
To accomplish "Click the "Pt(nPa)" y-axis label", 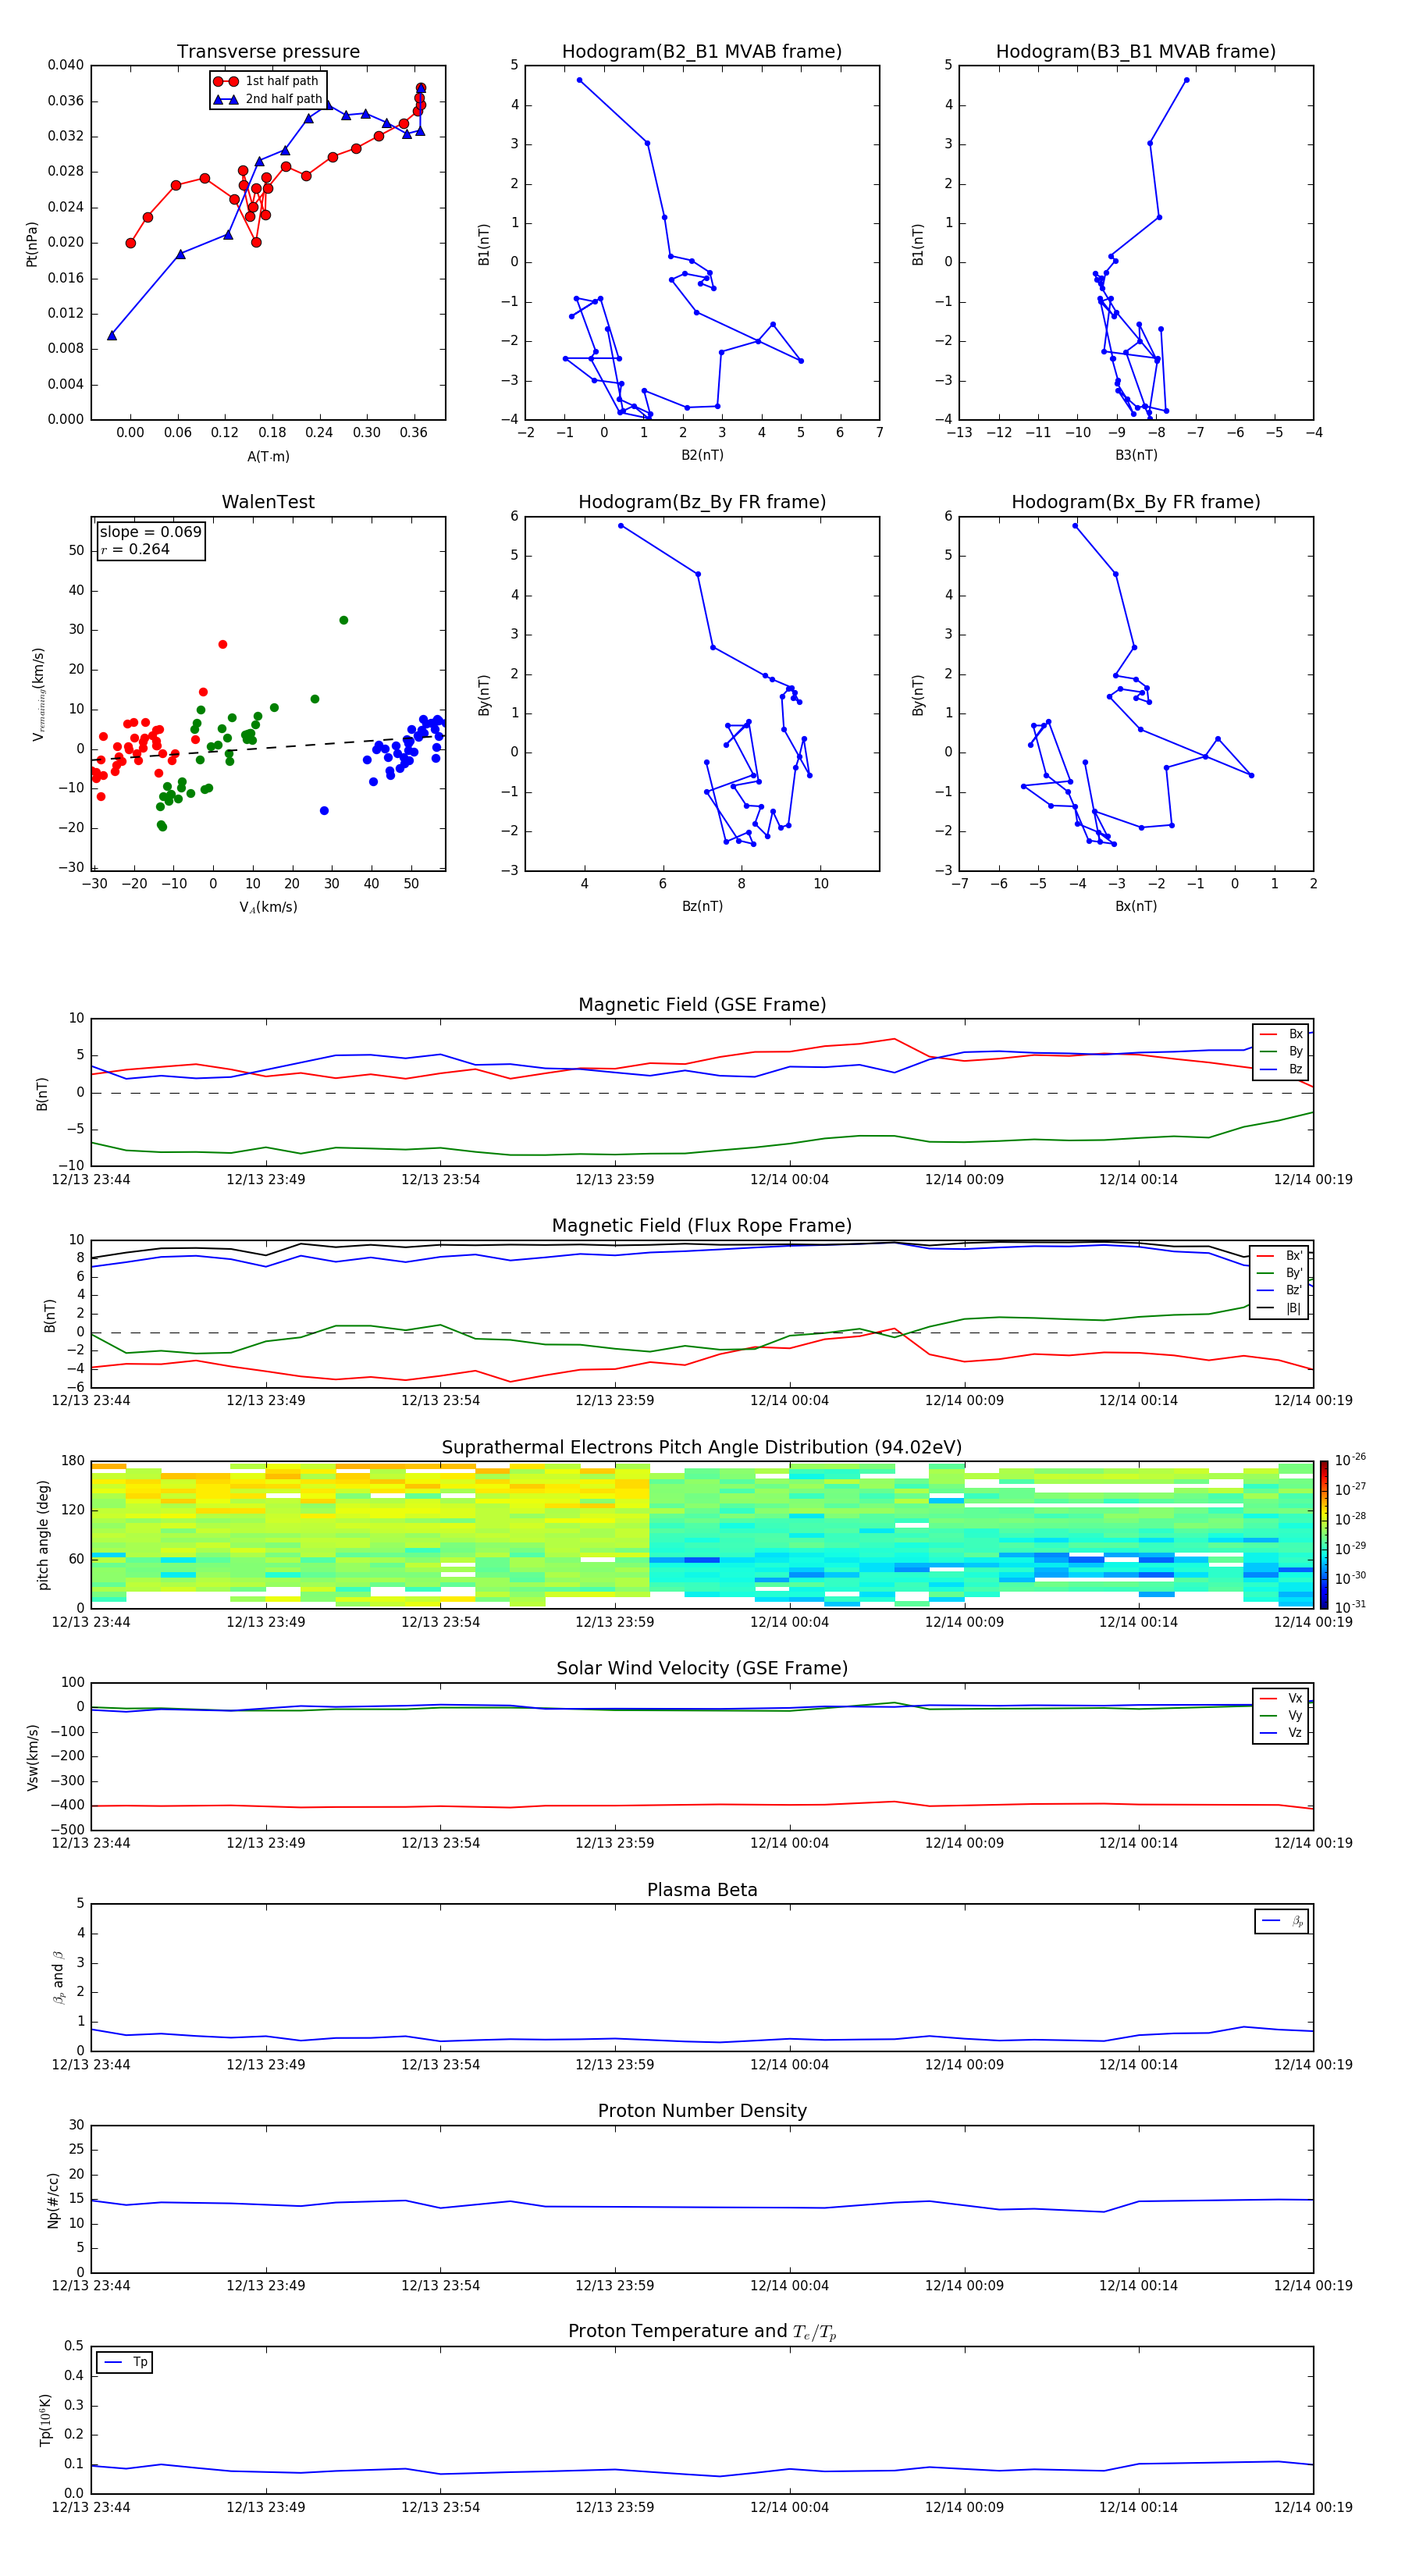I will point(32,244).
